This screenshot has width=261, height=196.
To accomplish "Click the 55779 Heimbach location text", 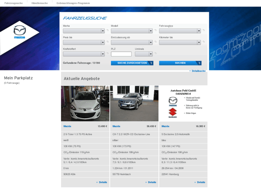I will 121,174.
